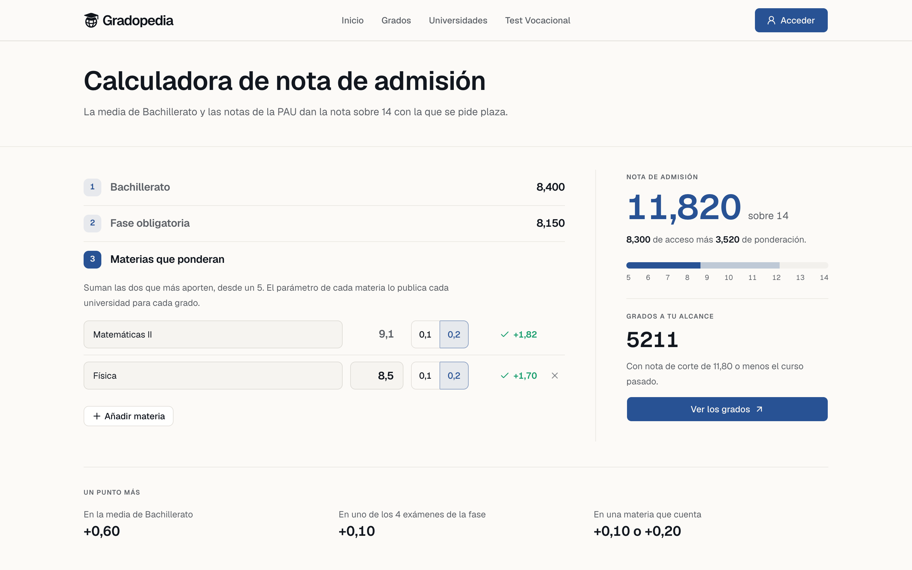Select 0,1 weight for Física
Viewport: 912px width, 570px height.
pyautogui.click(x=425, y=376)
